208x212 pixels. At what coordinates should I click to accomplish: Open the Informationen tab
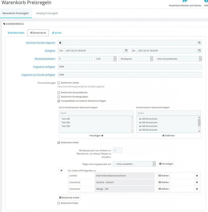[x=16, y=33]
